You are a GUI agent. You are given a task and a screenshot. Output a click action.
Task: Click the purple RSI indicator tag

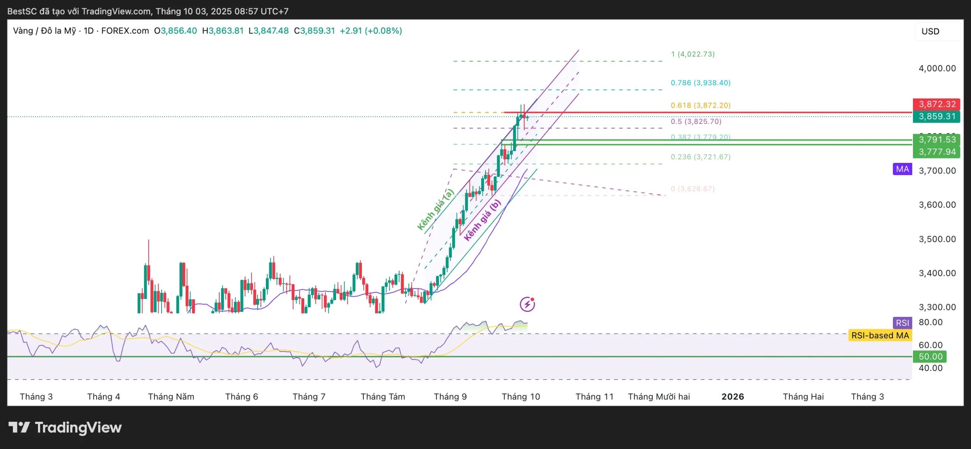[902, 323]
